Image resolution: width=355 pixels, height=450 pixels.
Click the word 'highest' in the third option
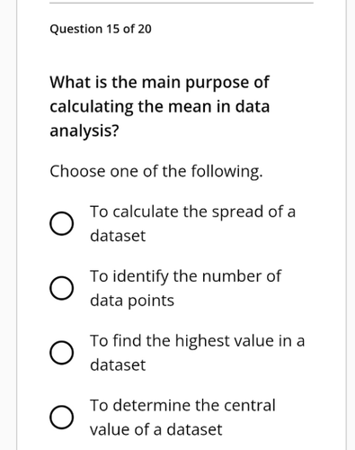(202, 341)
